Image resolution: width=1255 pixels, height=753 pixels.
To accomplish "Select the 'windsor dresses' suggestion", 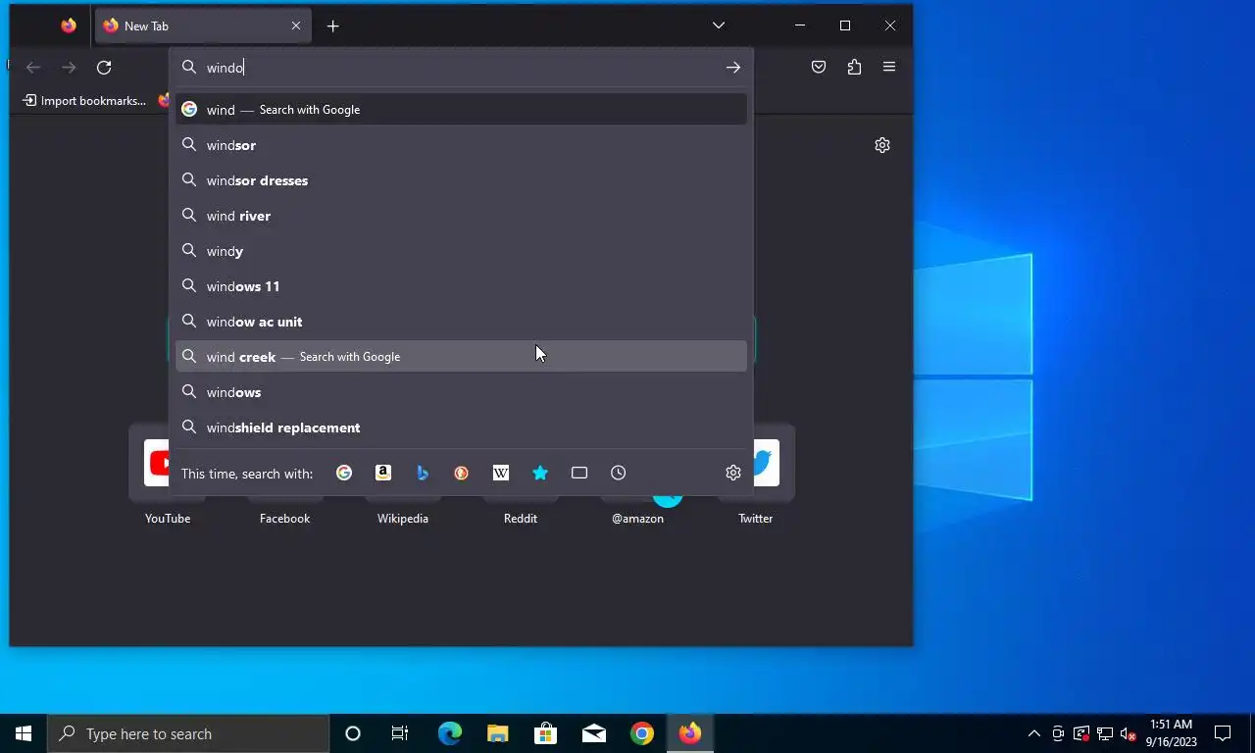I will 461,180.
